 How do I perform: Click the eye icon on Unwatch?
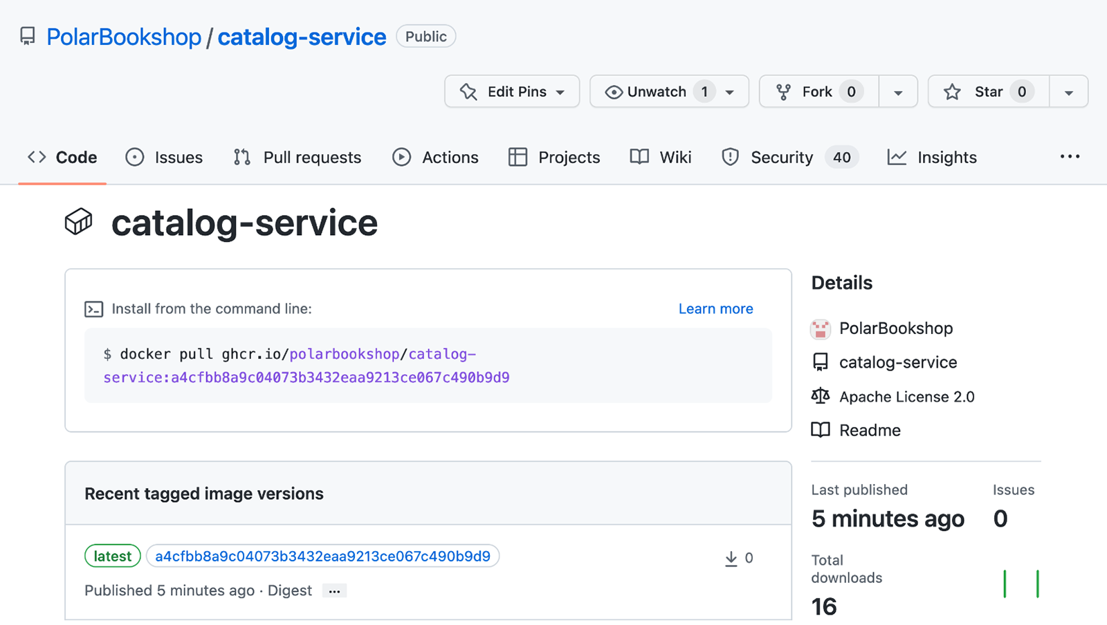[x=613, y=92]
